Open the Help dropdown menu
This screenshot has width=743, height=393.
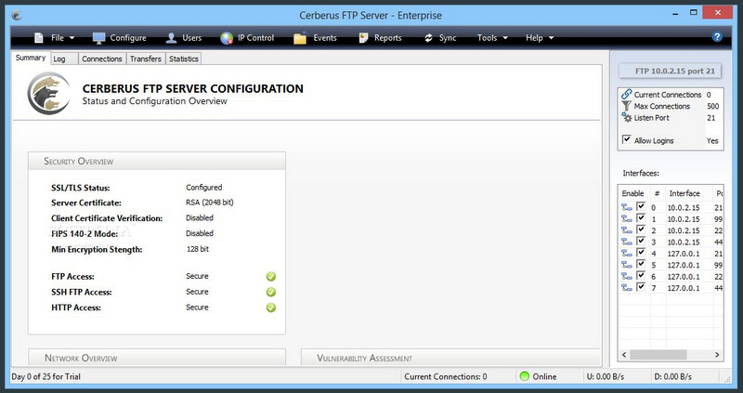(x=540, y=38)
